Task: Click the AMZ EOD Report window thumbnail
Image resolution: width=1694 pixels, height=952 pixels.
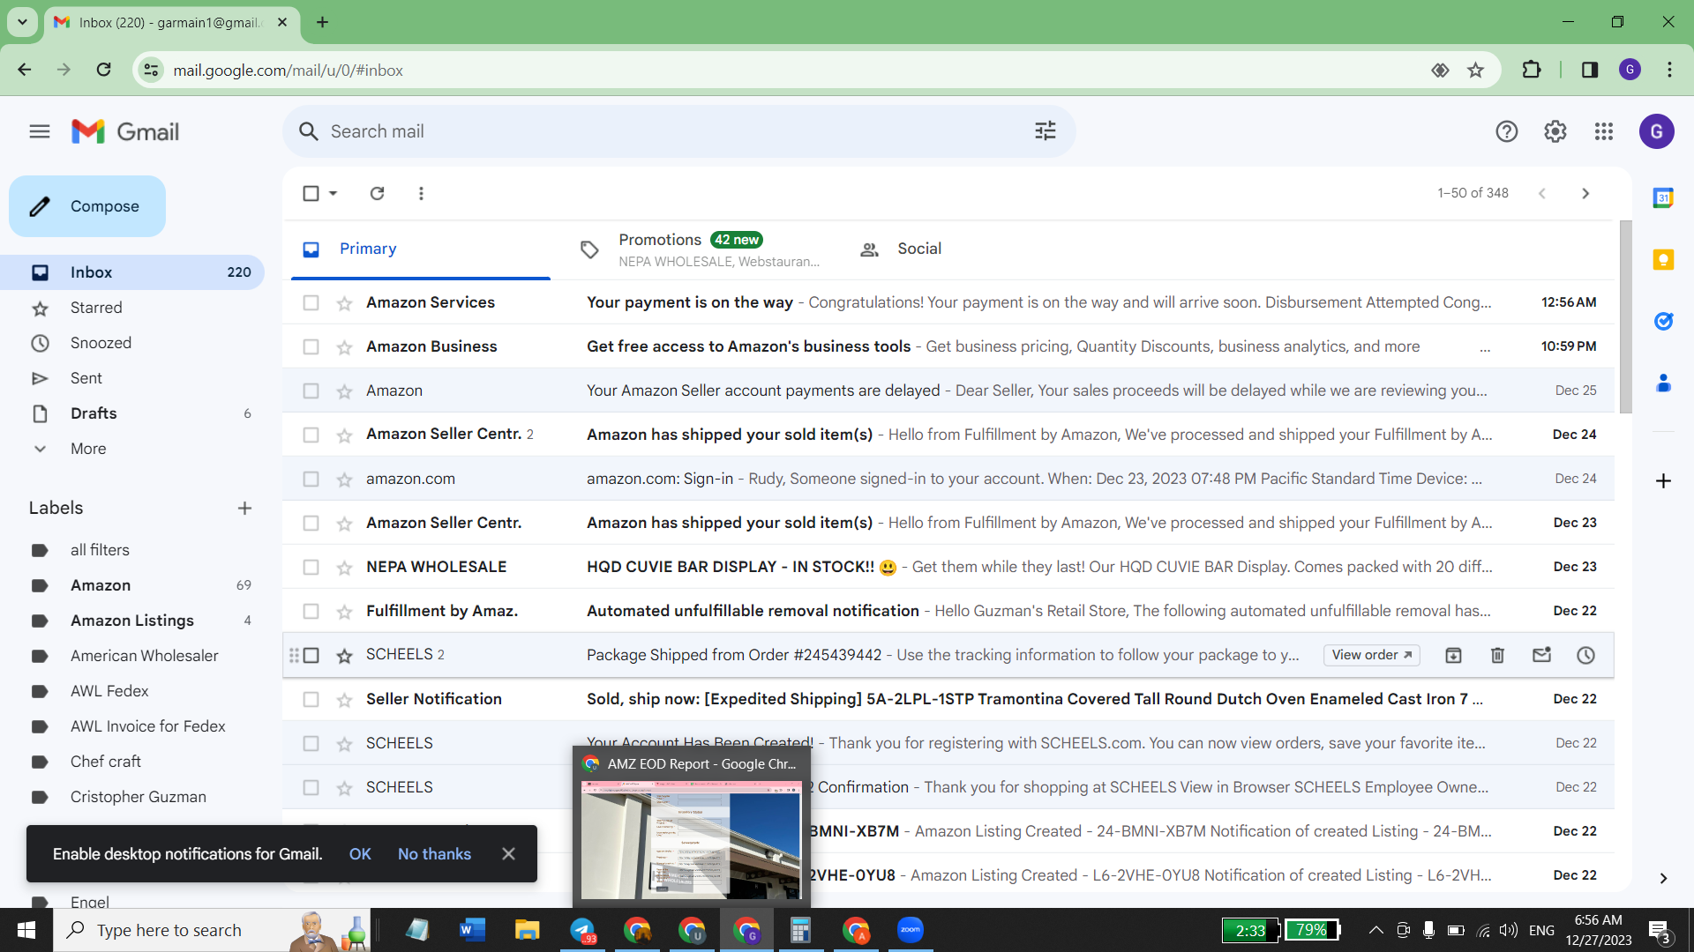Action: point(692,827)
